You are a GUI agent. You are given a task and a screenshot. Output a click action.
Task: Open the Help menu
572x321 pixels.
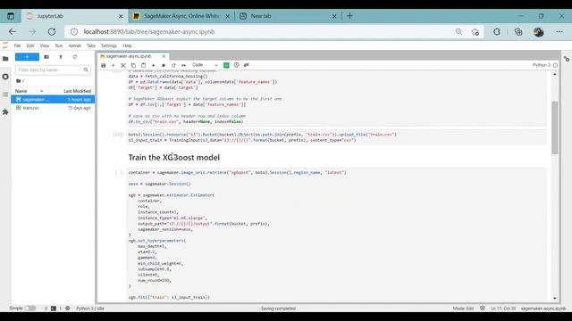click(127, 45)
